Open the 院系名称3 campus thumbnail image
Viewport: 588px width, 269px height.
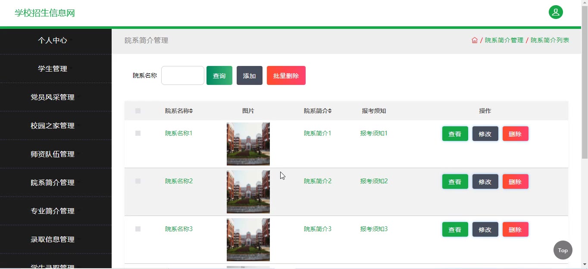pos(248,240)
